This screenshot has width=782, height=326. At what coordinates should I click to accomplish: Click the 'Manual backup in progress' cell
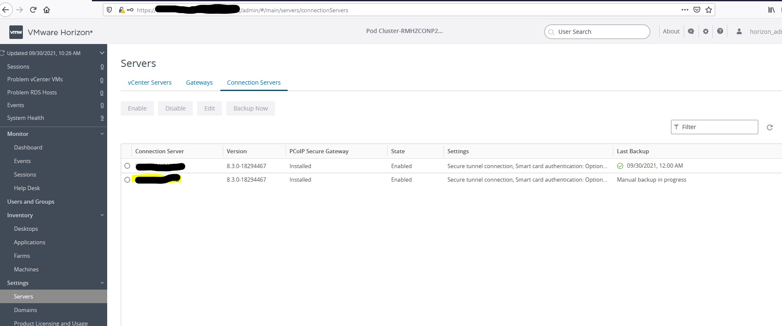coord(652,180)
